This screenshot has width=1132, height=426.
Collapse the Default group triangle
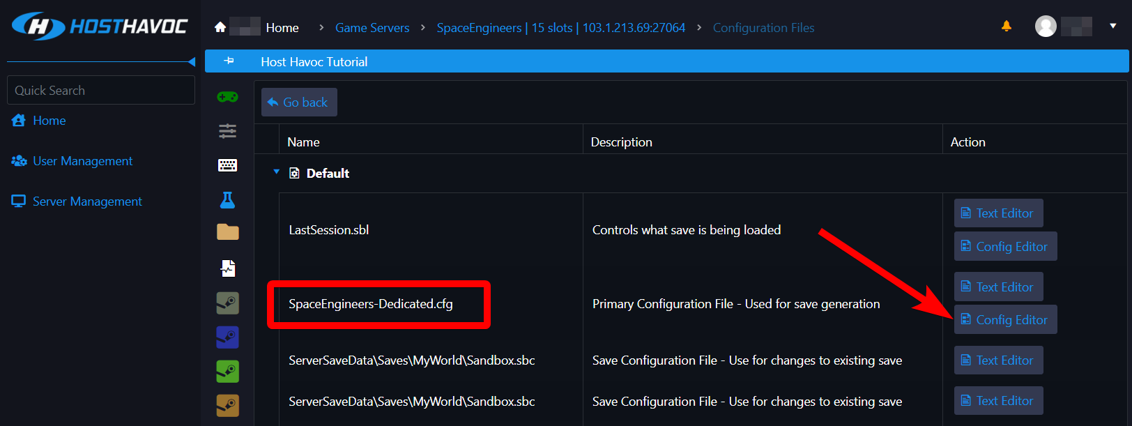point(276,172)
